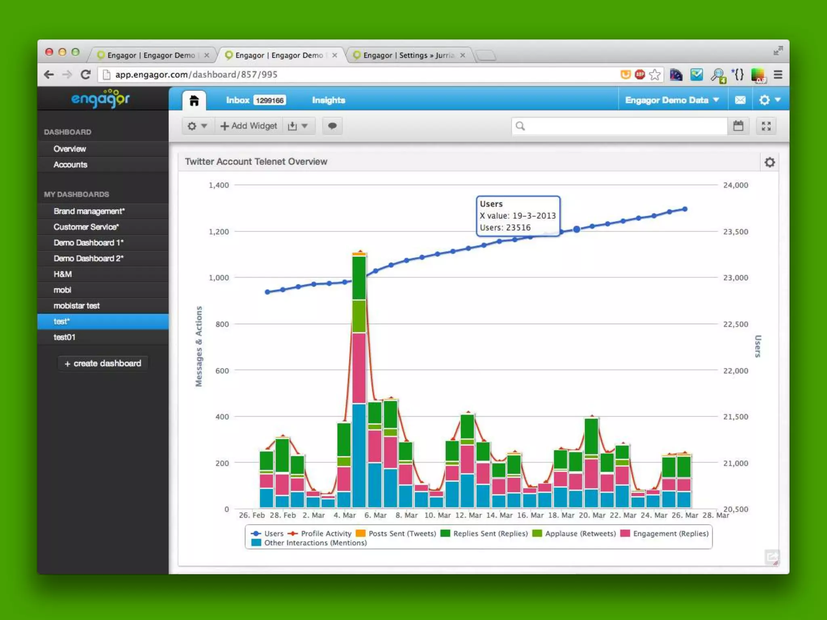Expand the export download dropdown
Viewport: 827px width, 620px height.
298,126
